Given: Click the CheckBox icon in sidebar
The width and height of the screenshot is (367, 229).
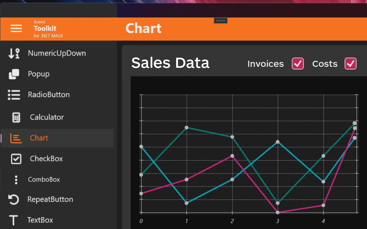Looking at the screenshot, I should [16, 159].
